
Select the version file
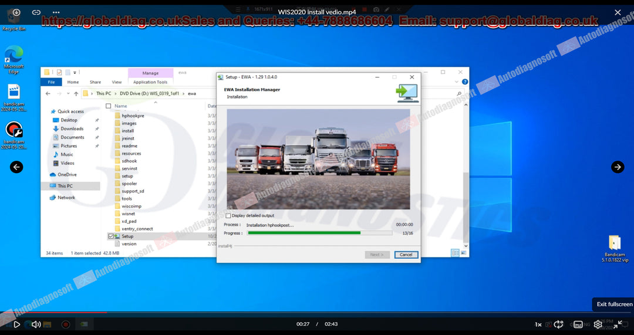(129, 244)
